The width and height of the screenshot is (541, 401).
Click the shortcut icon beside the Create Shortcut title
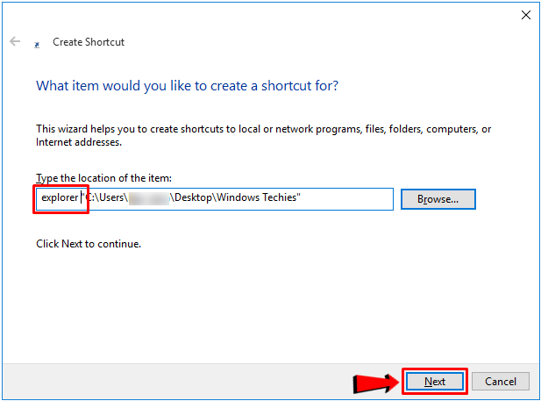click(x=37, y=45)
